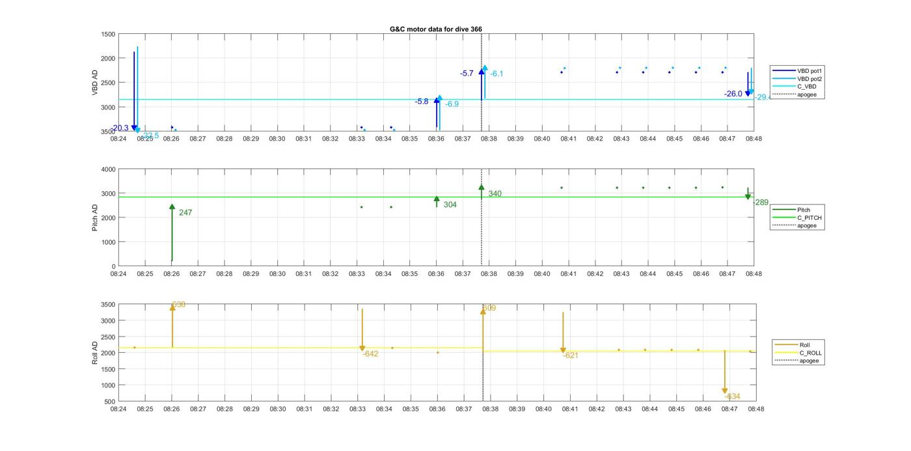The height and width of the screenshot is (451, 911).
Task: Click the '4000' tick on the Pitch y-axis
Action: tap(108, 169)
